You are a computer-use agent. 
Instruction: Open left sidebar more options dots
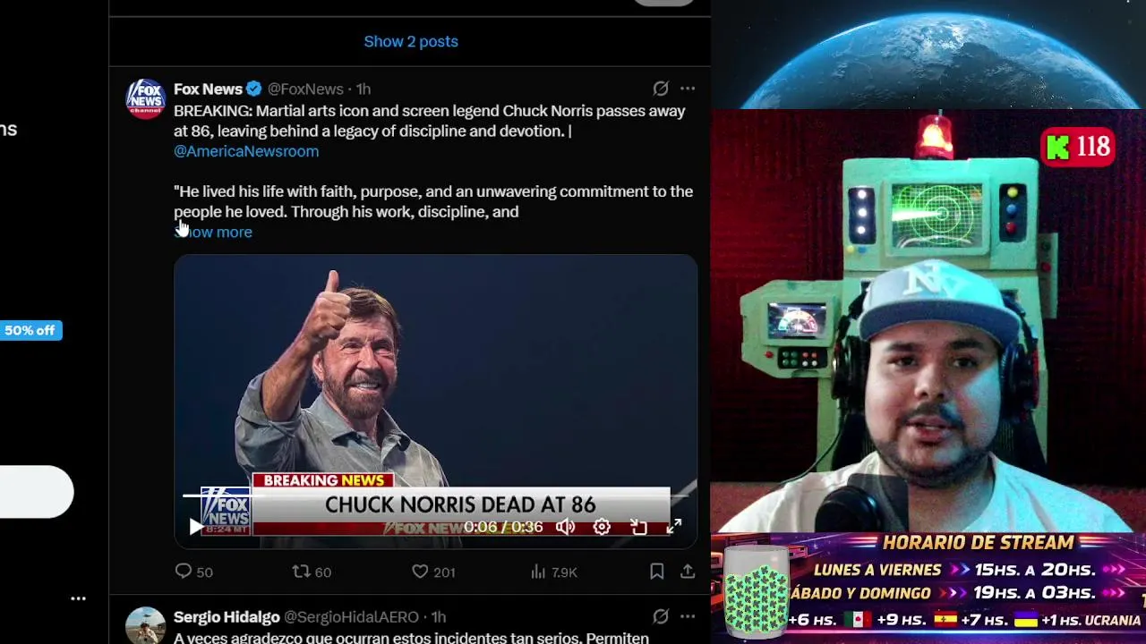[x=79, y=598]
